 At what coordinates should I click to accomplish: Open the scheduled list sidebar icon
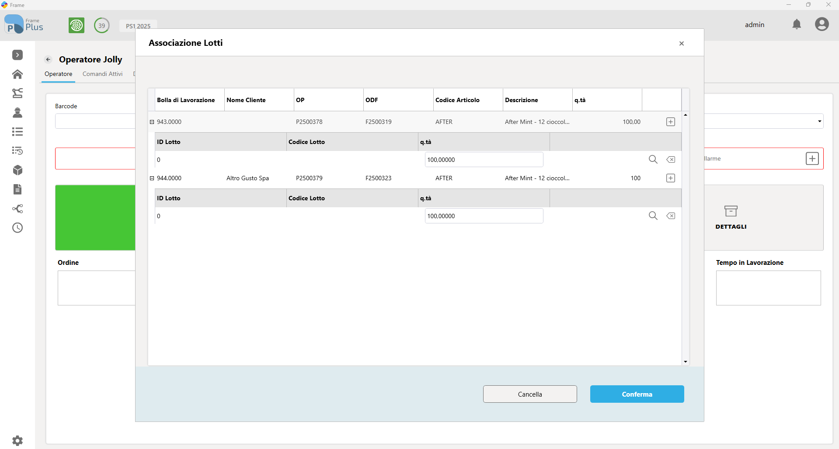17,151
